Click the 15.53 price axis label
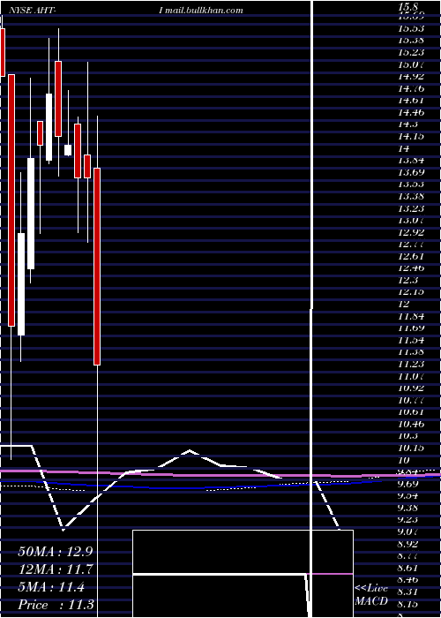This screenshot has width=441, height=618. click(411, 29)
